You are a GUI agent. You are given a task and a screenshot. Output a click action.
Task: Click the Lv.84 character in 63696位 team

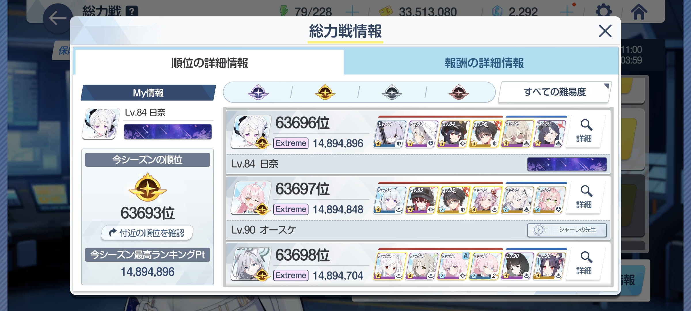pyautogui.click(x=454, y=134)
